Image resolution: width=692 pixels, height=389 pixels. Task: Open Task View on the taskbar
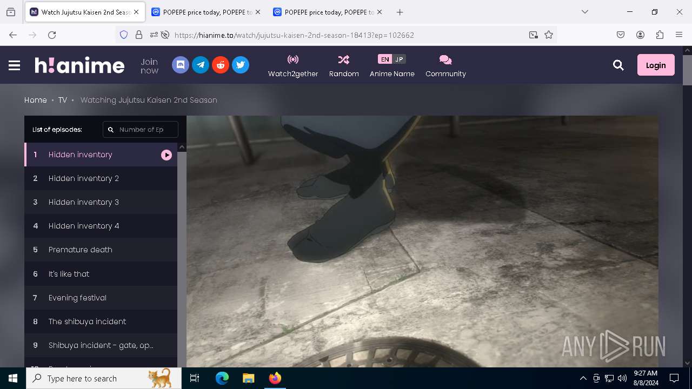click(x=195, y=378)
